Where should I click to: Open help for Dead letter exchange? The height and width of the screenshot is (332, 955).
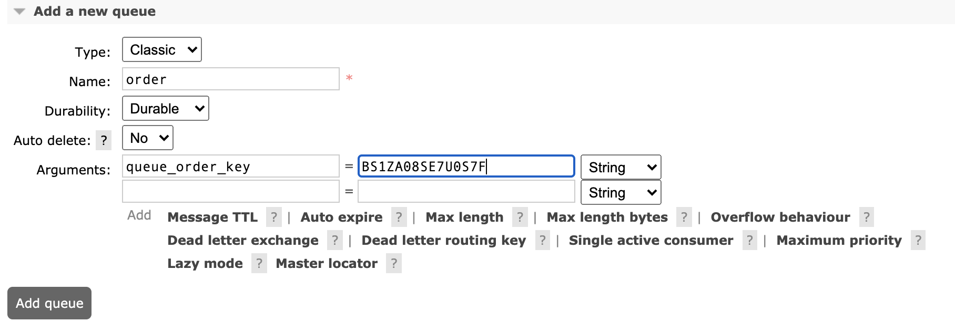(334, 241)
